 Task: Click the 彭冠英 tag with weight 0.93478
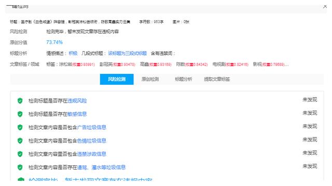pos(117,64)
